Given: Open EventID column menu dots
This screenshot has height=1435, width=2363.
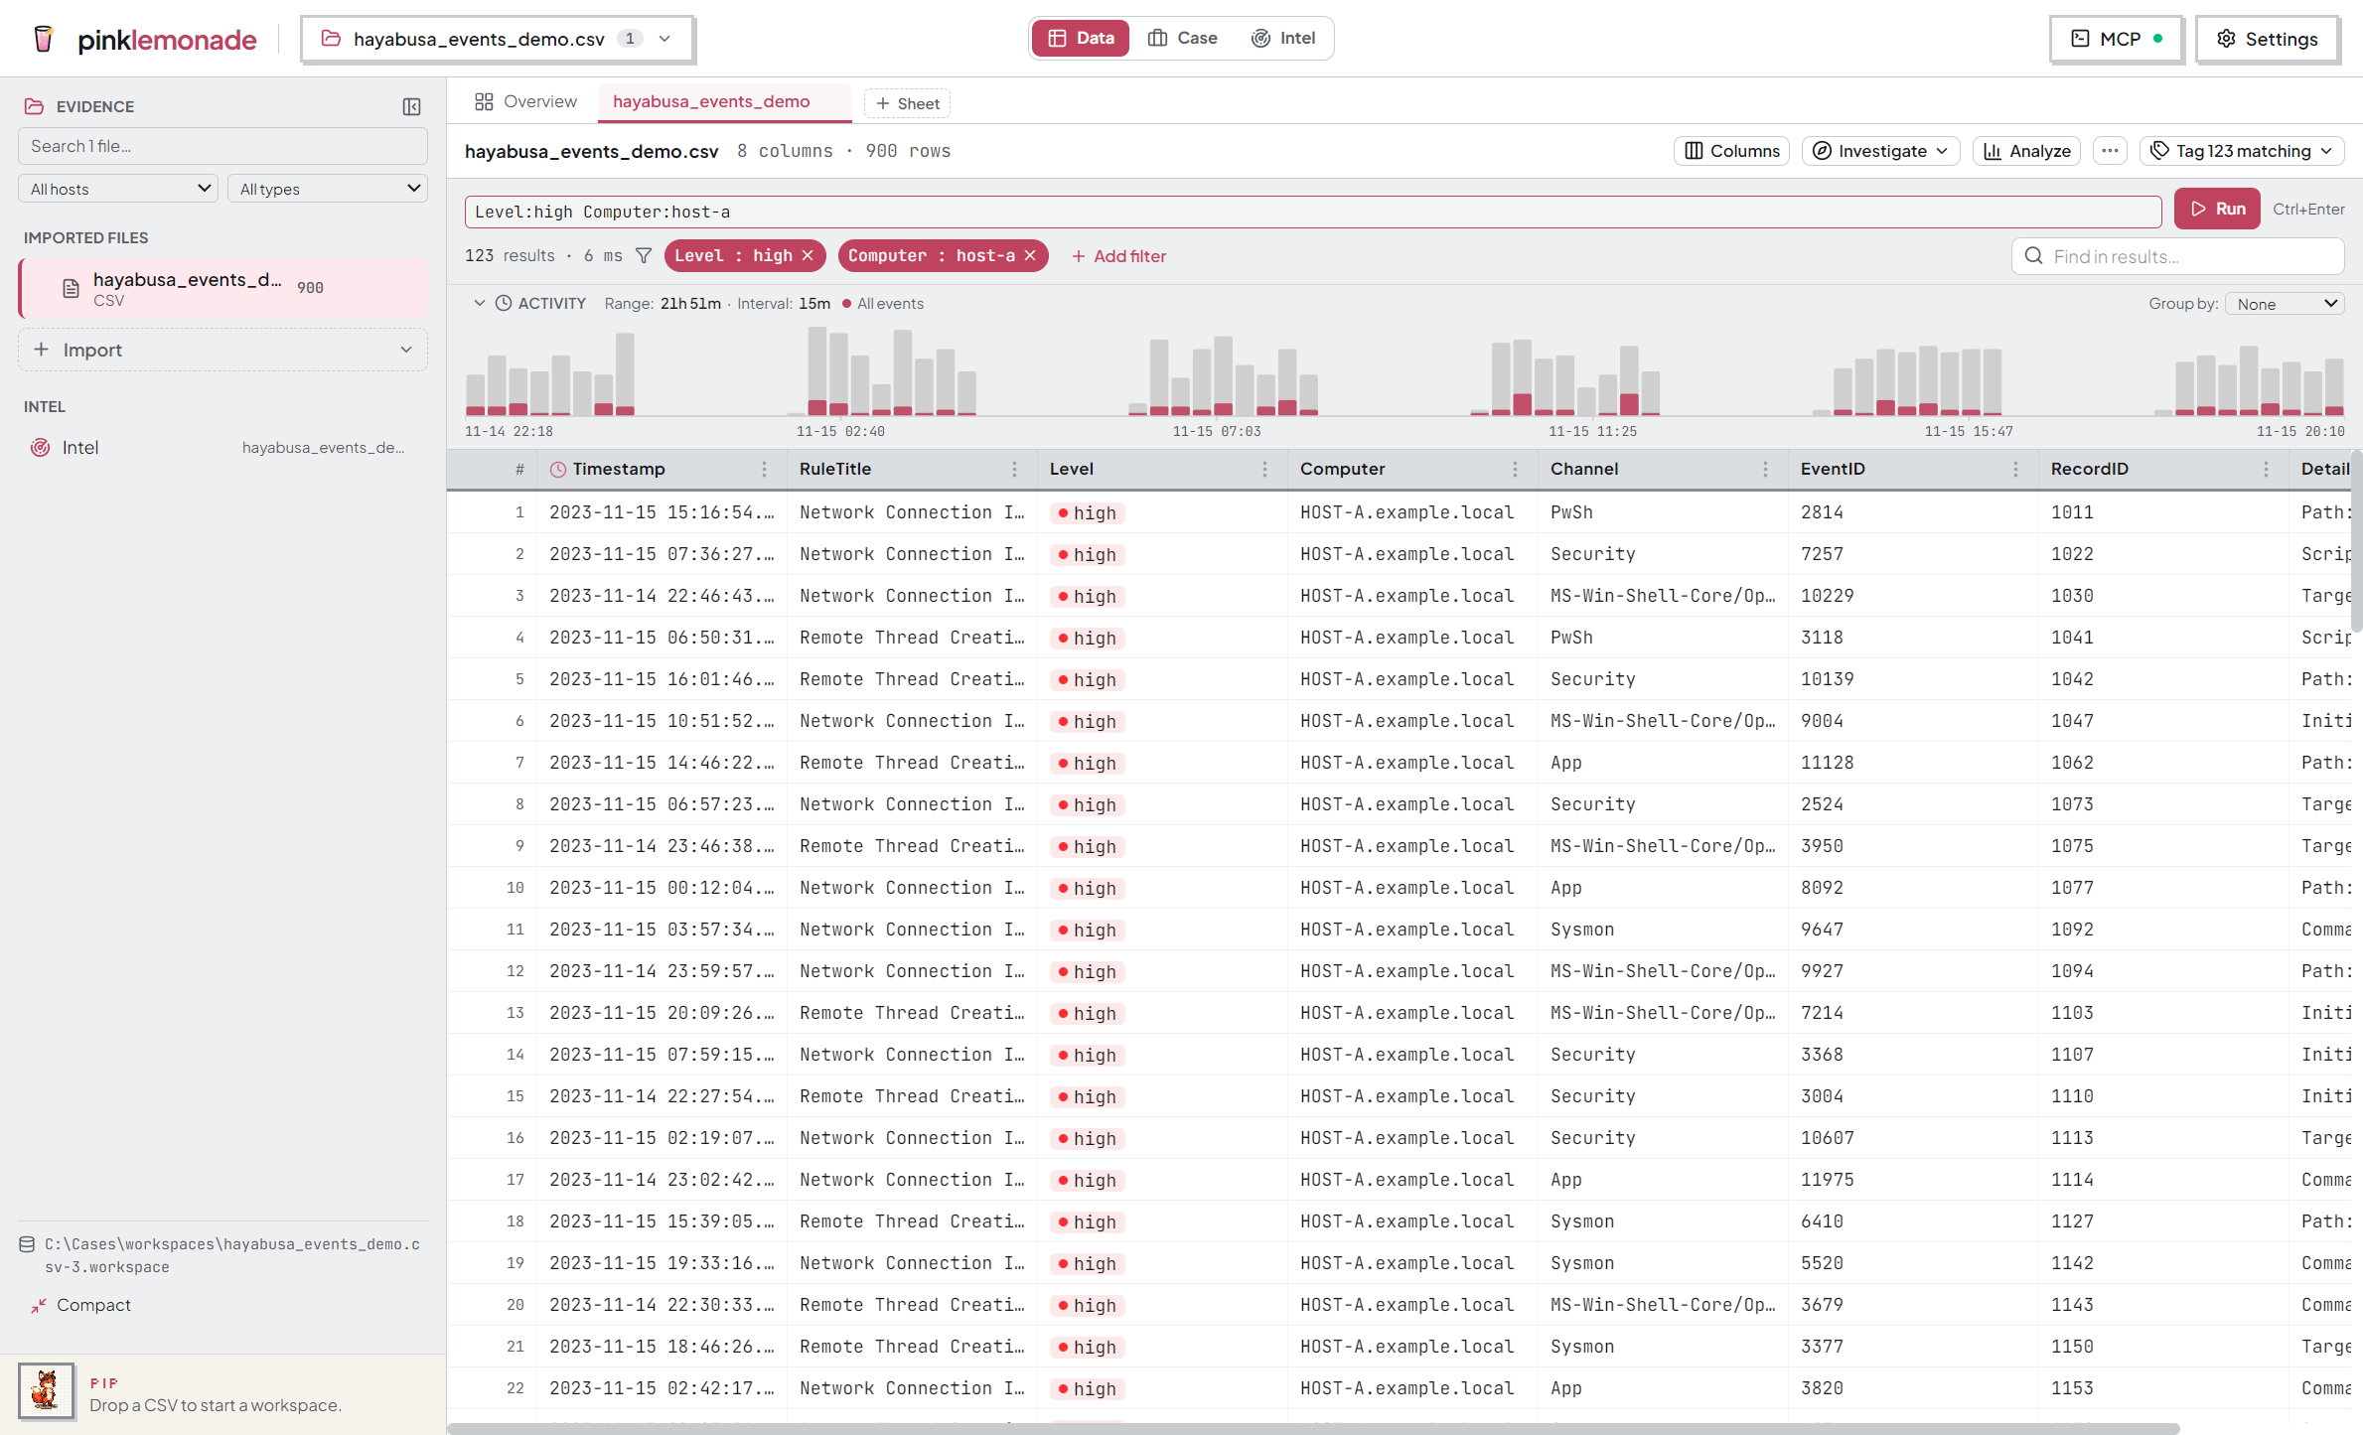Looking at the screenshot, I should (2015, 469).
